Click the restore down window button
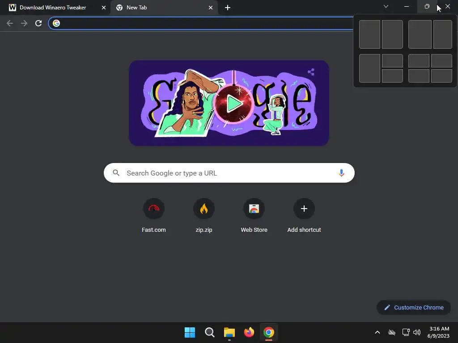Image resolution: width=458 pixels, height=343 pixels. click(x=427, y=6)
